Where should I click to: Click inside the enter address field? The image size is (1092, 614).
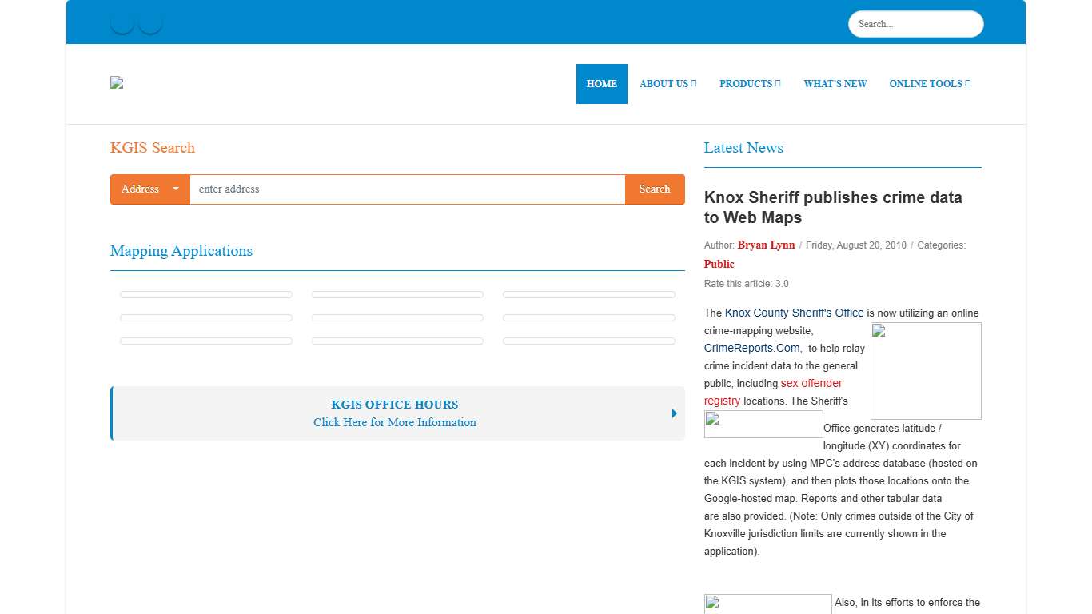tap(409, 189)
